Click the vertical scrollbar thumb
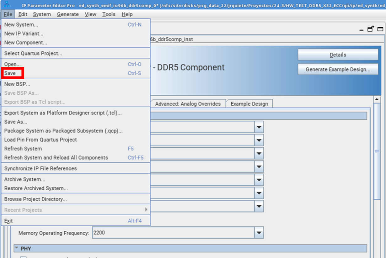The width and height of the screenshot is (386, 258). tap(378, 151)
